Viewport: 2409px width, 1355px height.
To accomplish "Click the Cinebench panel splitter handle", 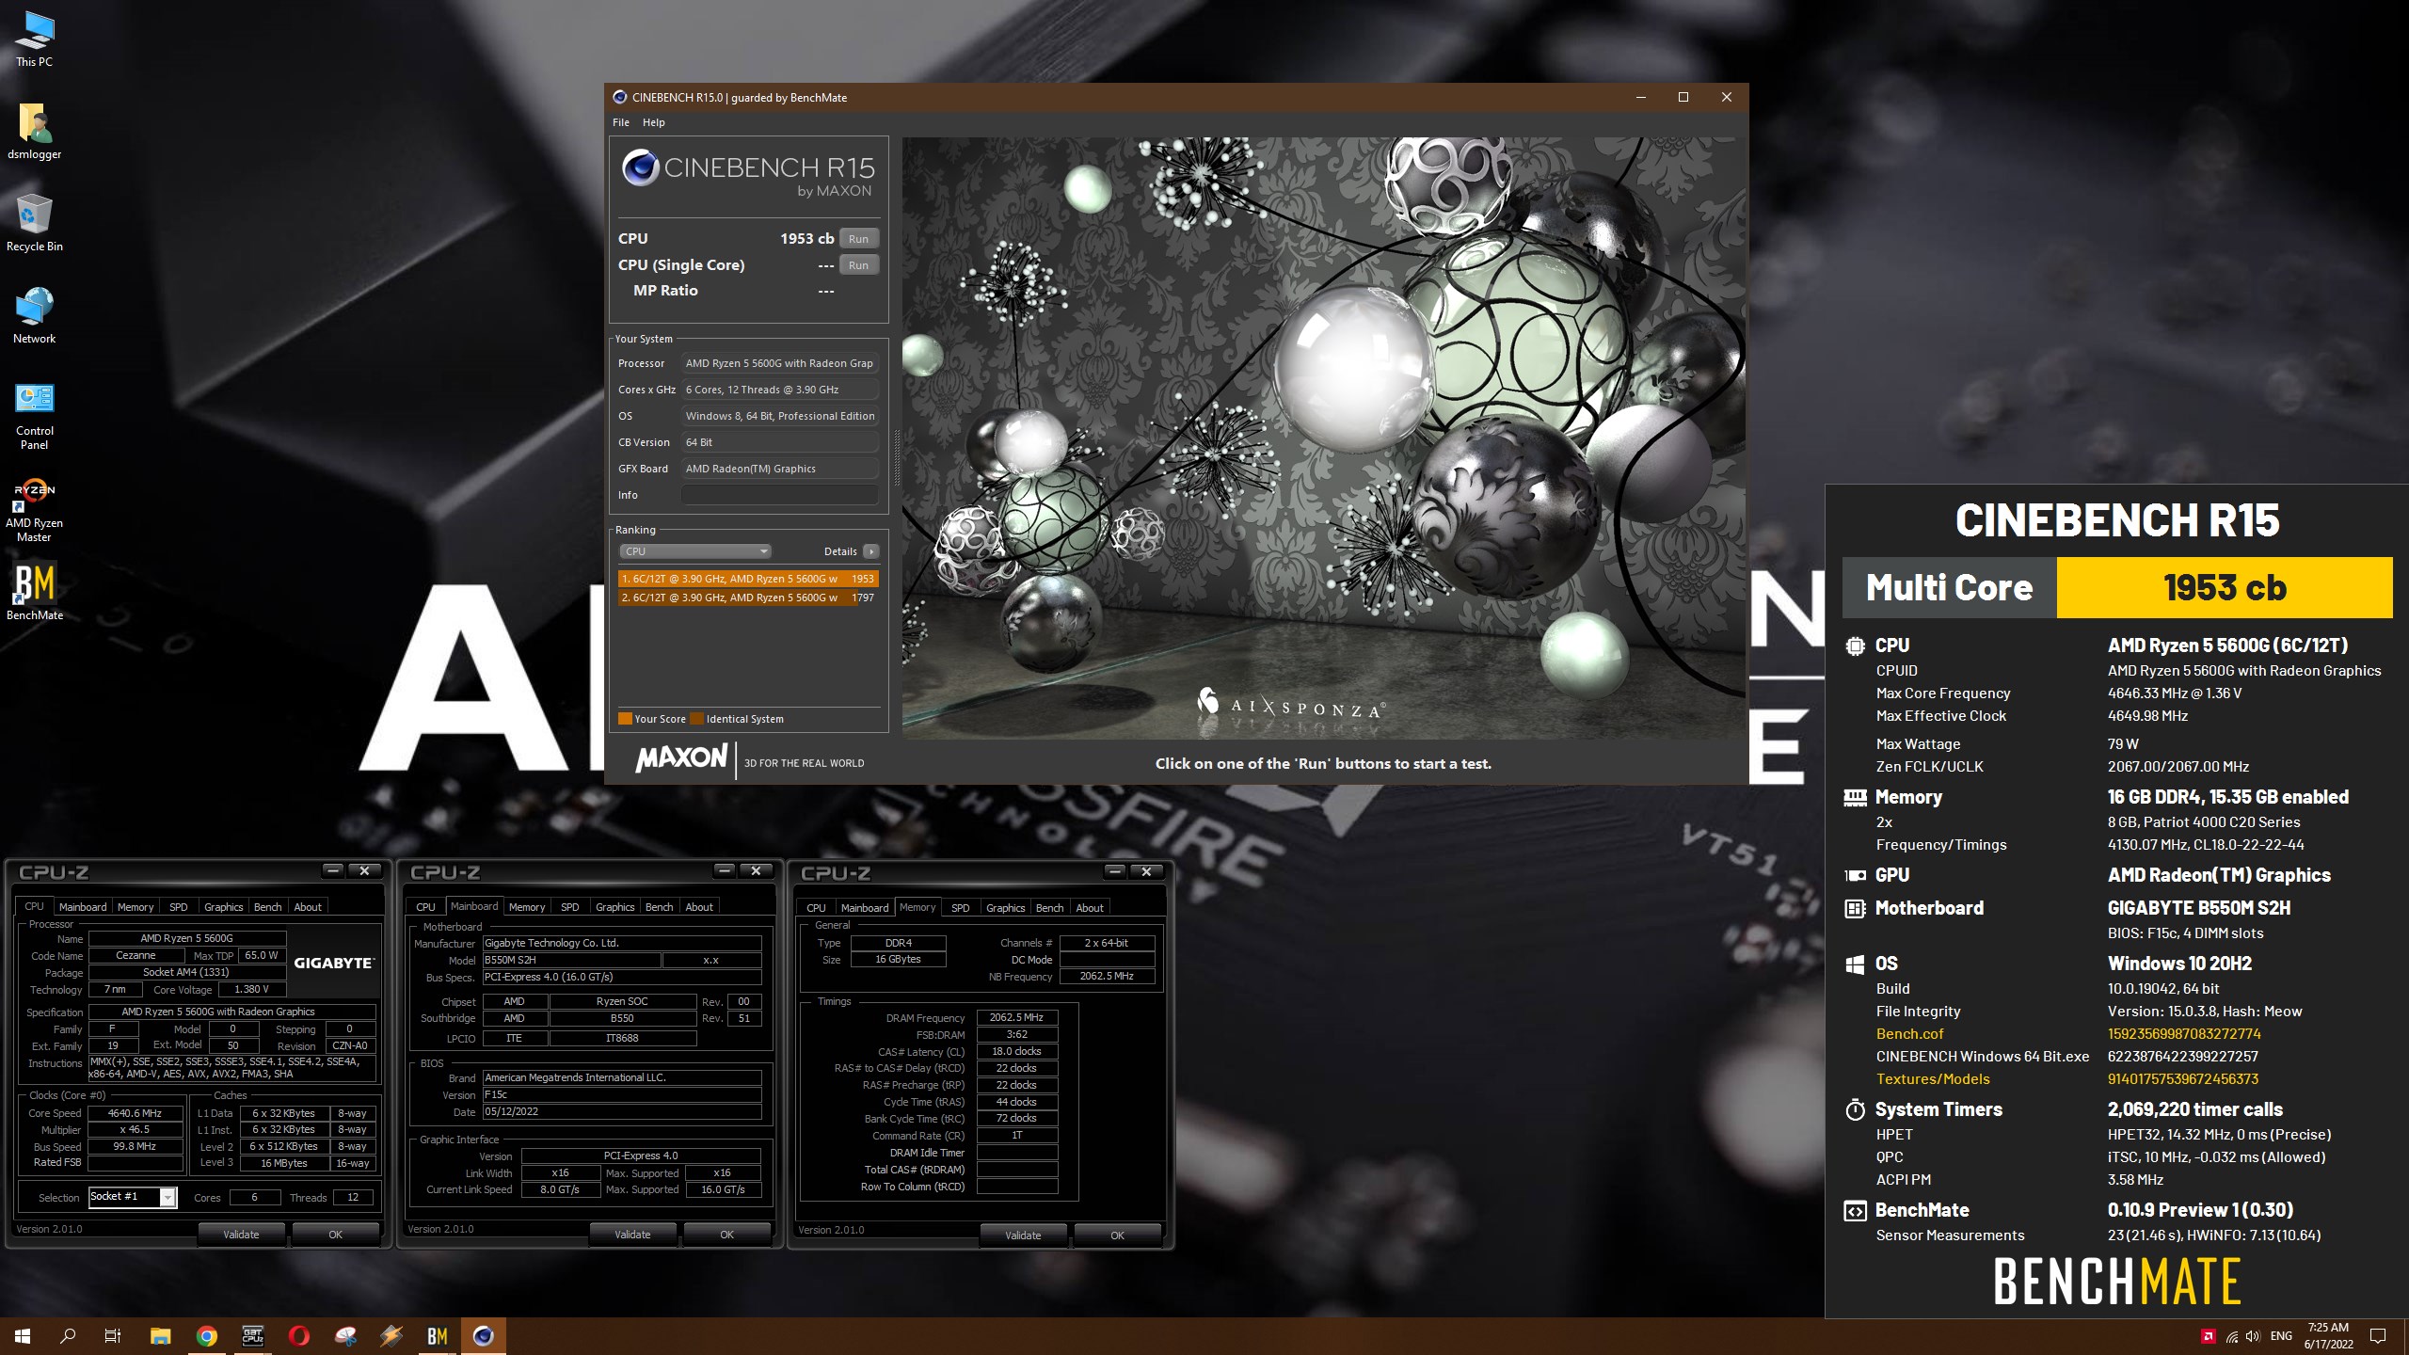I will [896, 457].
